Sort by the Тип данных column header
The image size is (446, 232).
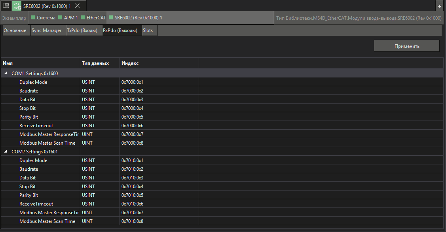tap(100, 63)
